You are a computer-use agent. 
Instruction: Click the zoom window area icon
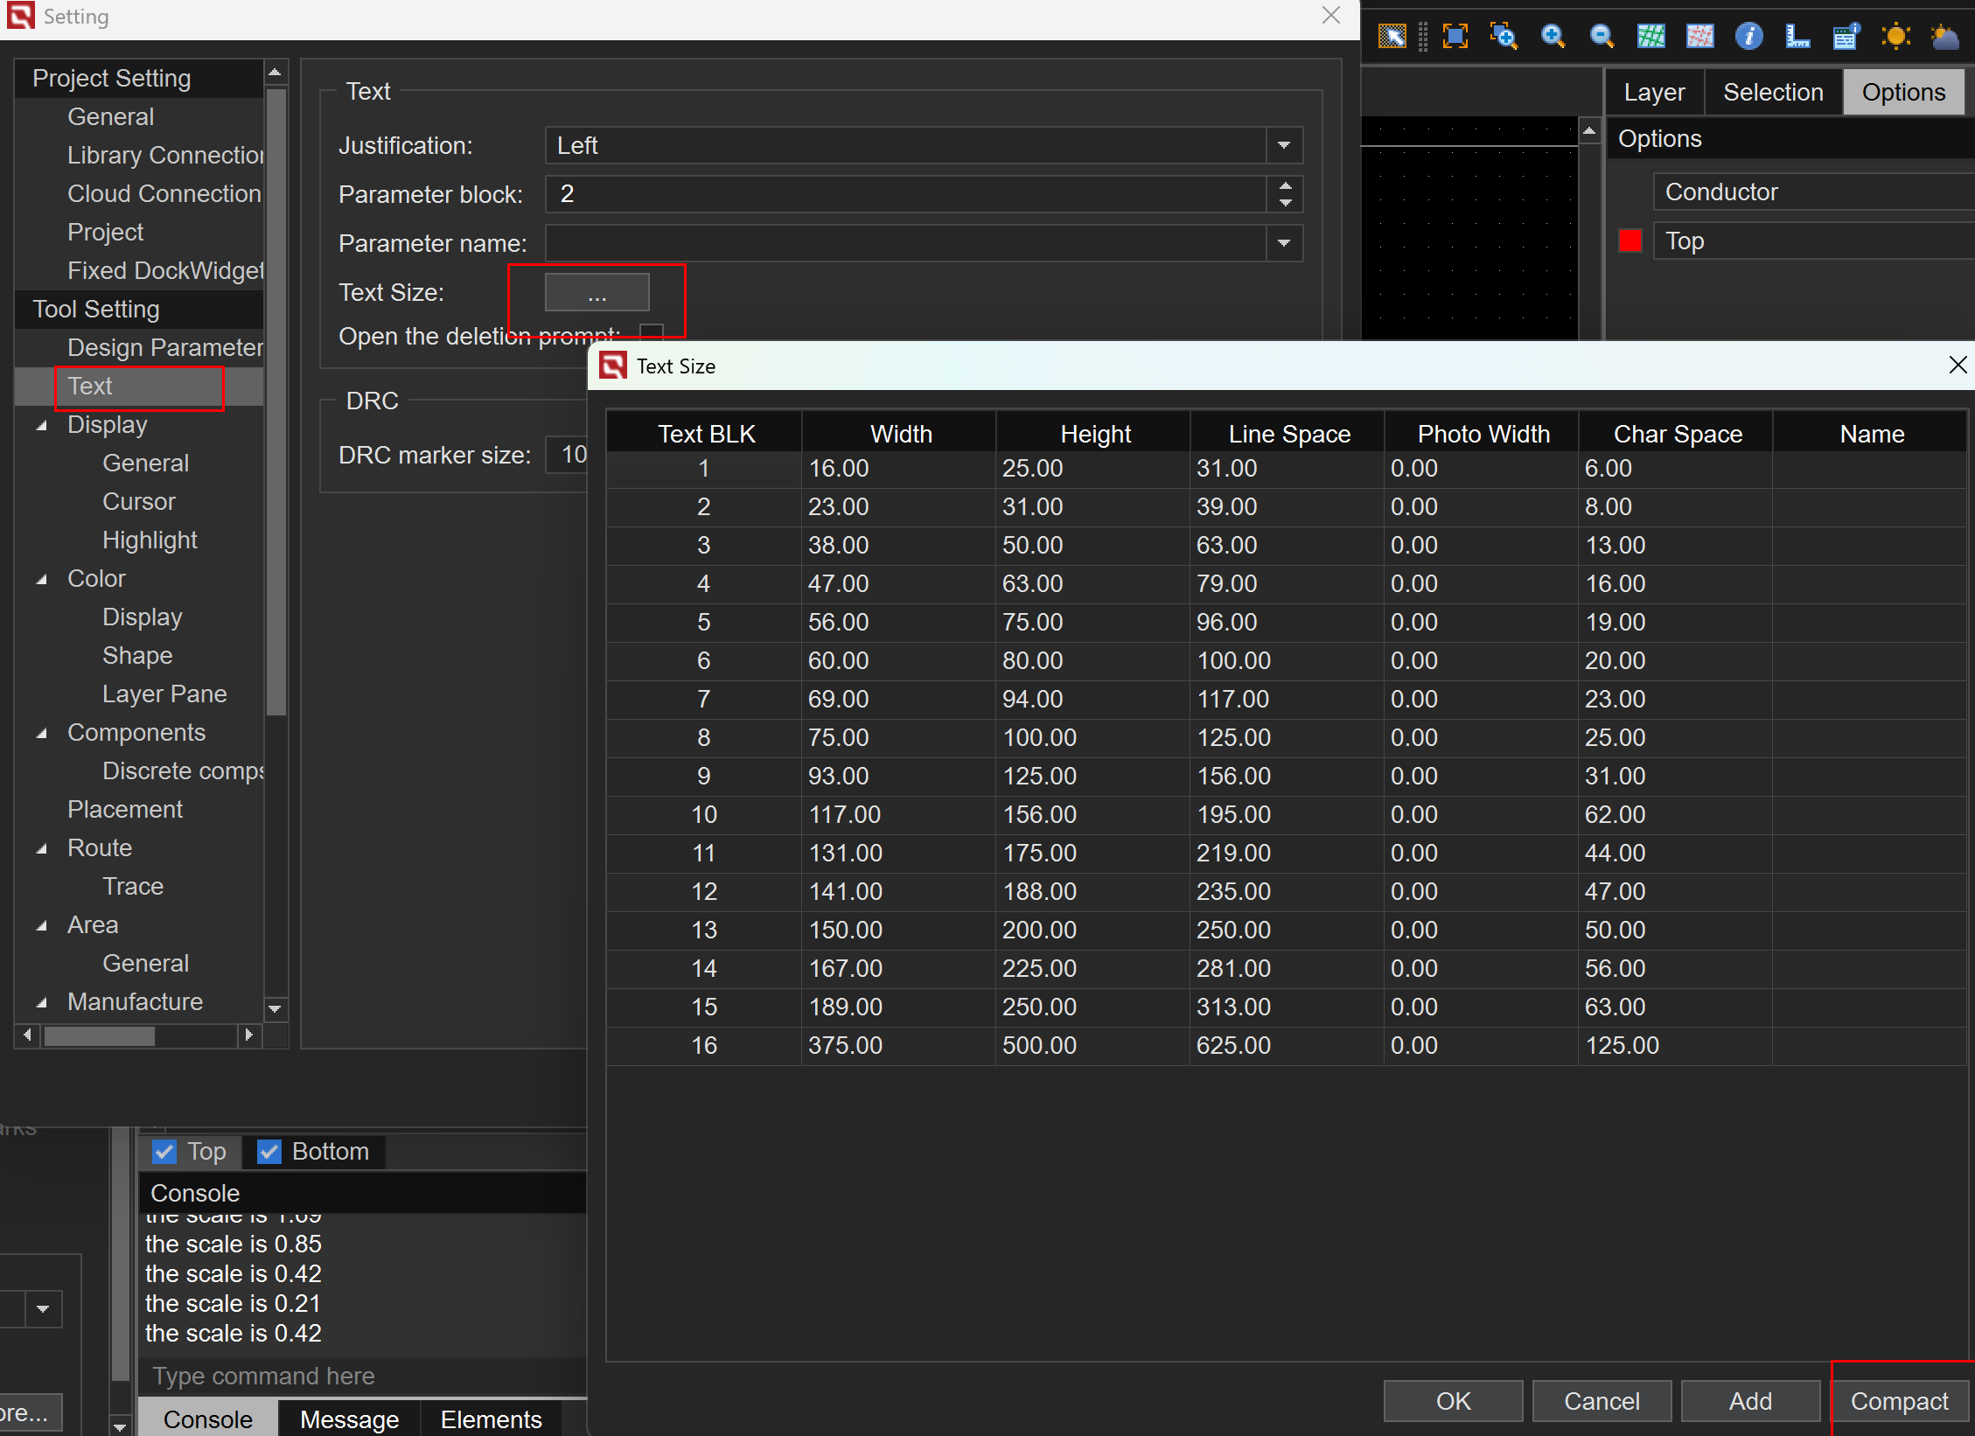[x=1504, y=36]
